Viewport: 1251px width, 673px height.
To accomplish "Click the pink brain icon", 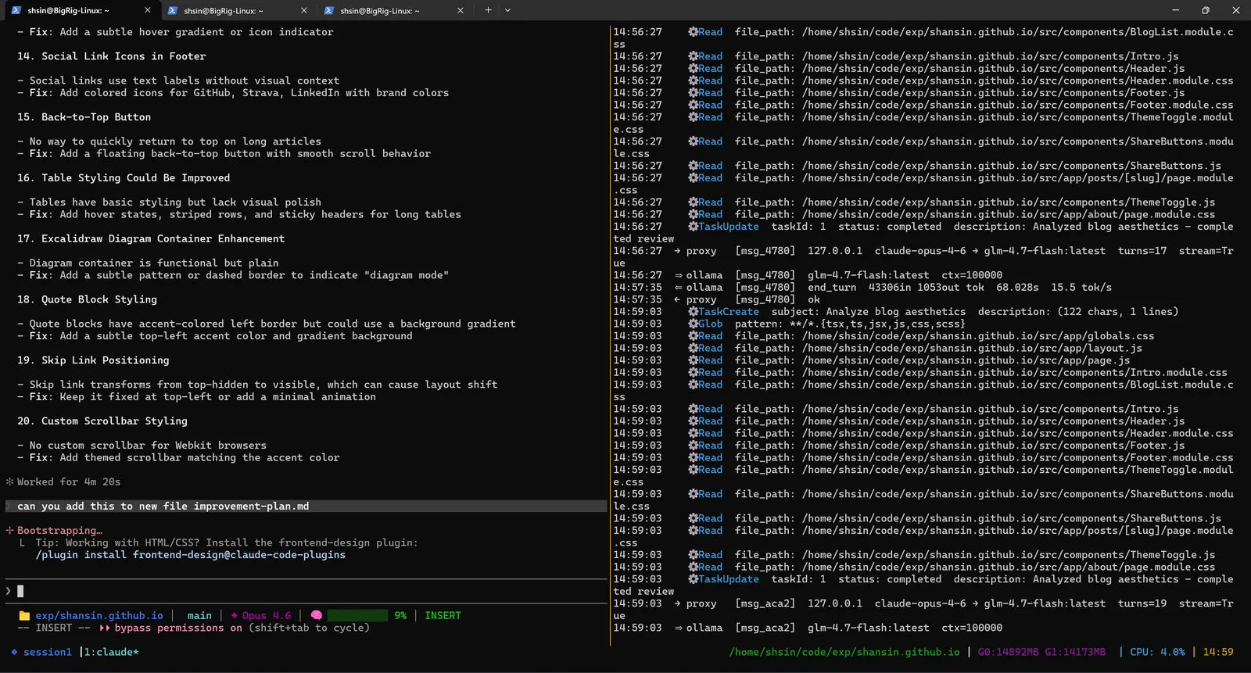I will [316, 616].
